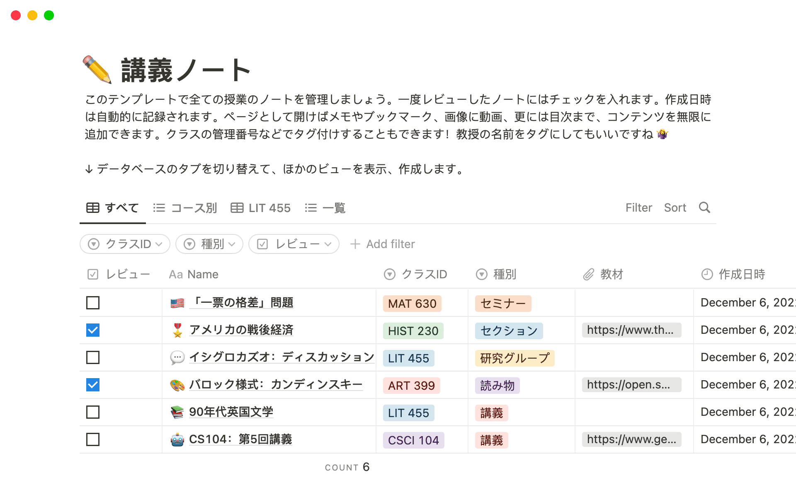Open the 種別 filter dropdown

(x=209, y=244)
